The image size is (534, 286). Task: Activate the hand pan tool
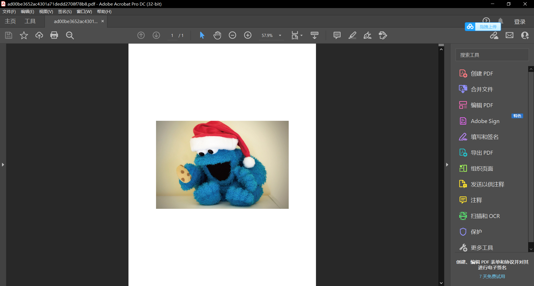pyautogui.click(x=217, y=35)
